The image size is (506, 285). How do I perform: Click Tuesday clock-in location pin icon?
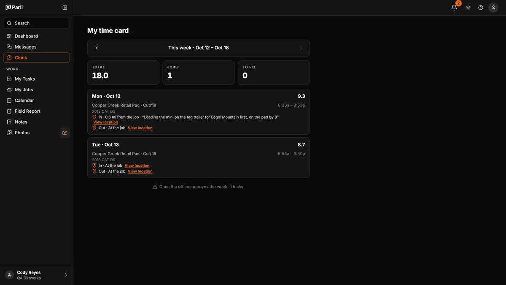pos(94,166)
